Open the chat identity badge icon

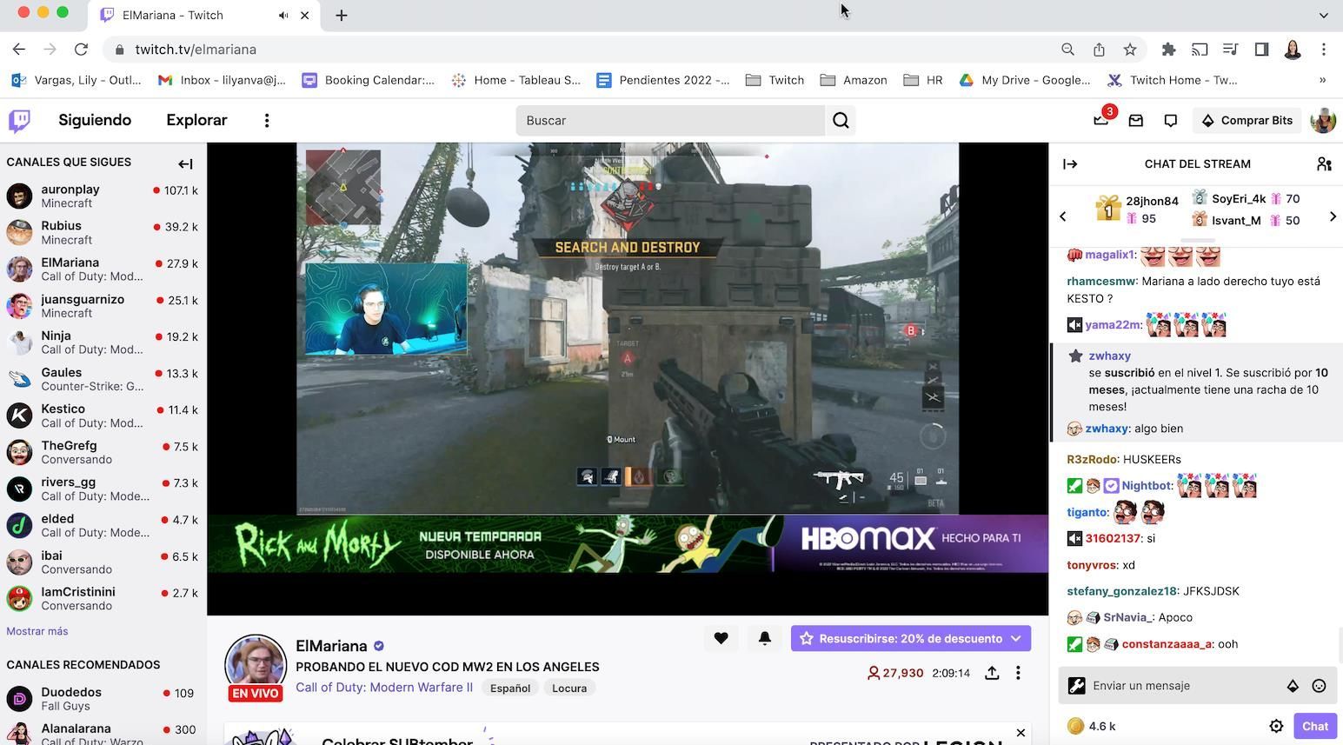point(1076,686)
